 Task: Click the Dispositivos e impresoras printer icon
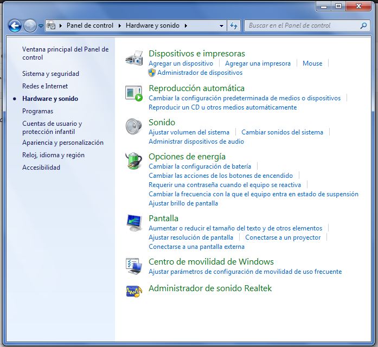pos(134,58)
